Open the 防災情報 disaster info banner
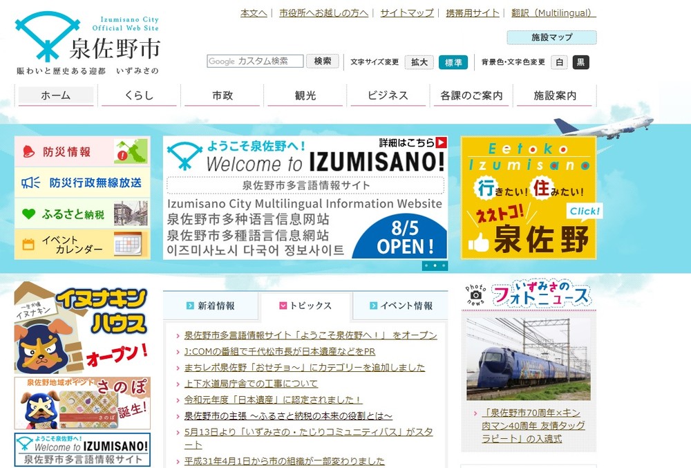 [x=82, y=151]
